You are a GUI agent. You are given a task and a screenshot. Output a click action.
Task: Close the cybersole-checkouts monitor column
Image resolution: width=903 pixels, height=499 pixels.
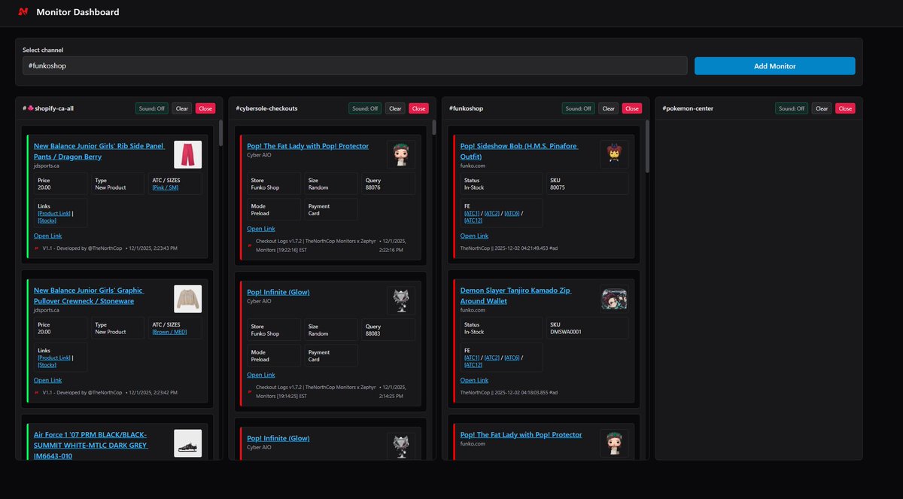click(x=419, y=108)
